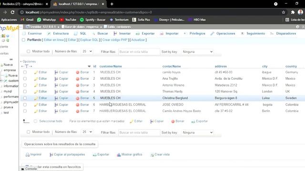
Task: Go to the Insertar tab
Action: (x=122, y=34)
